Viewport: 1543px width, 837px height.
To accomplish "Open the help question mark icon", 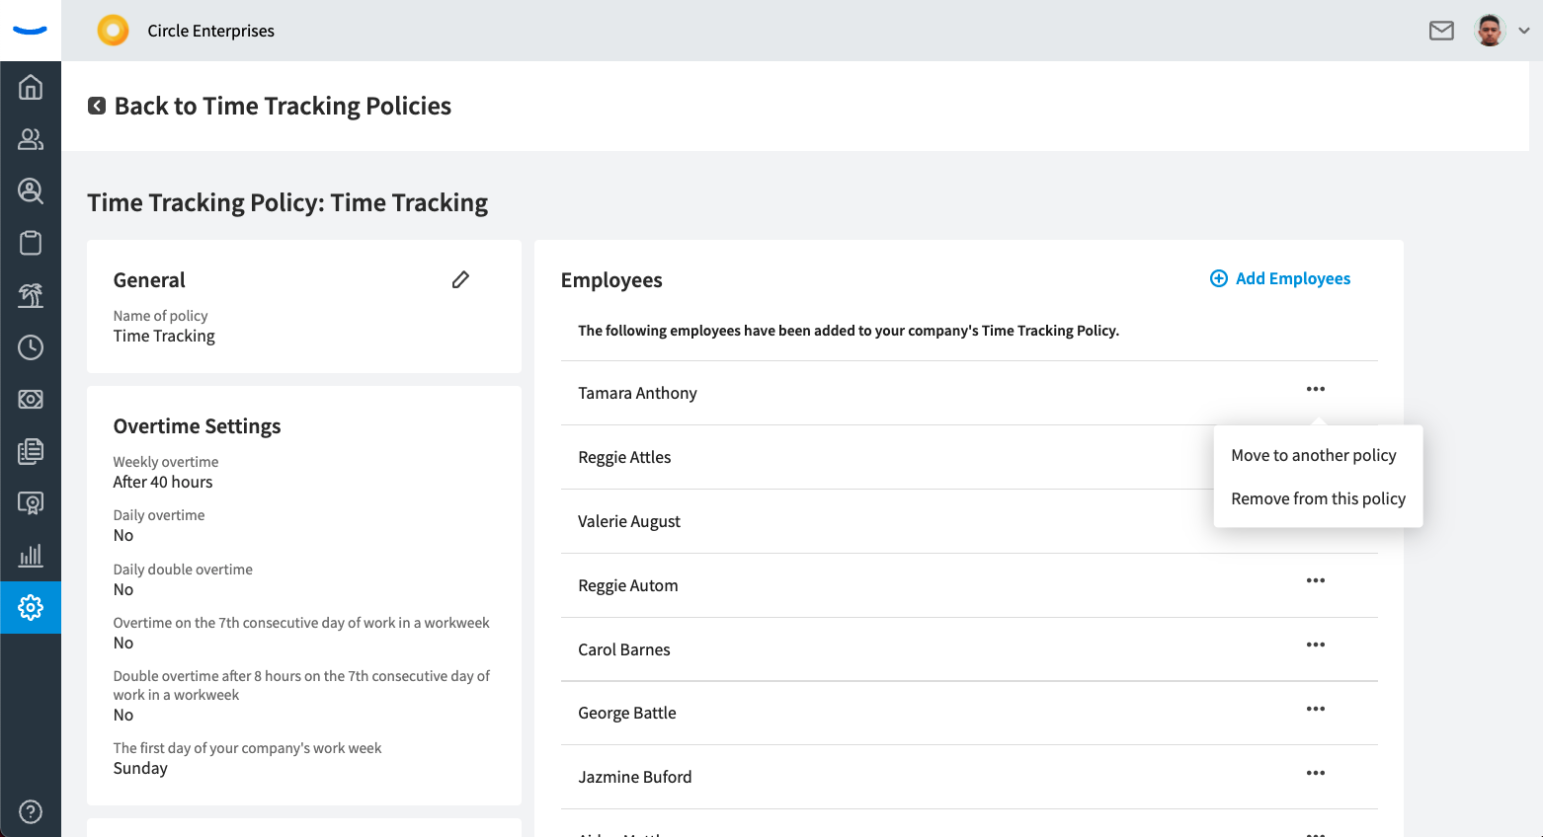I will pos(31,811).
